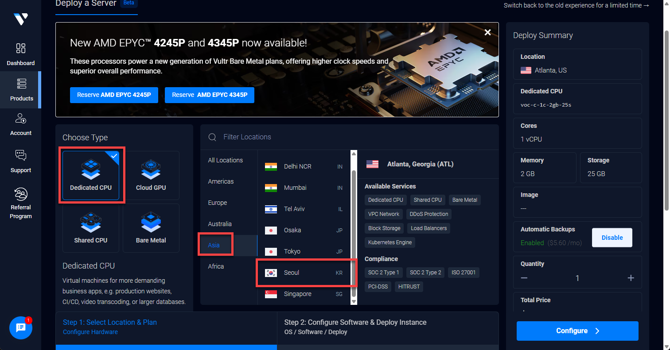670x350 pixels.
Task: Open the Dashboard sidebar item
Action: 21,54
